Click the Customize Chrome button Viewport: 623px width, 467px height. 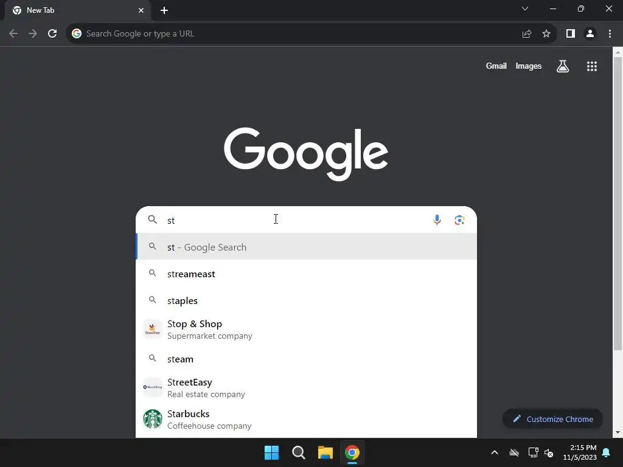tap(552, 419)
